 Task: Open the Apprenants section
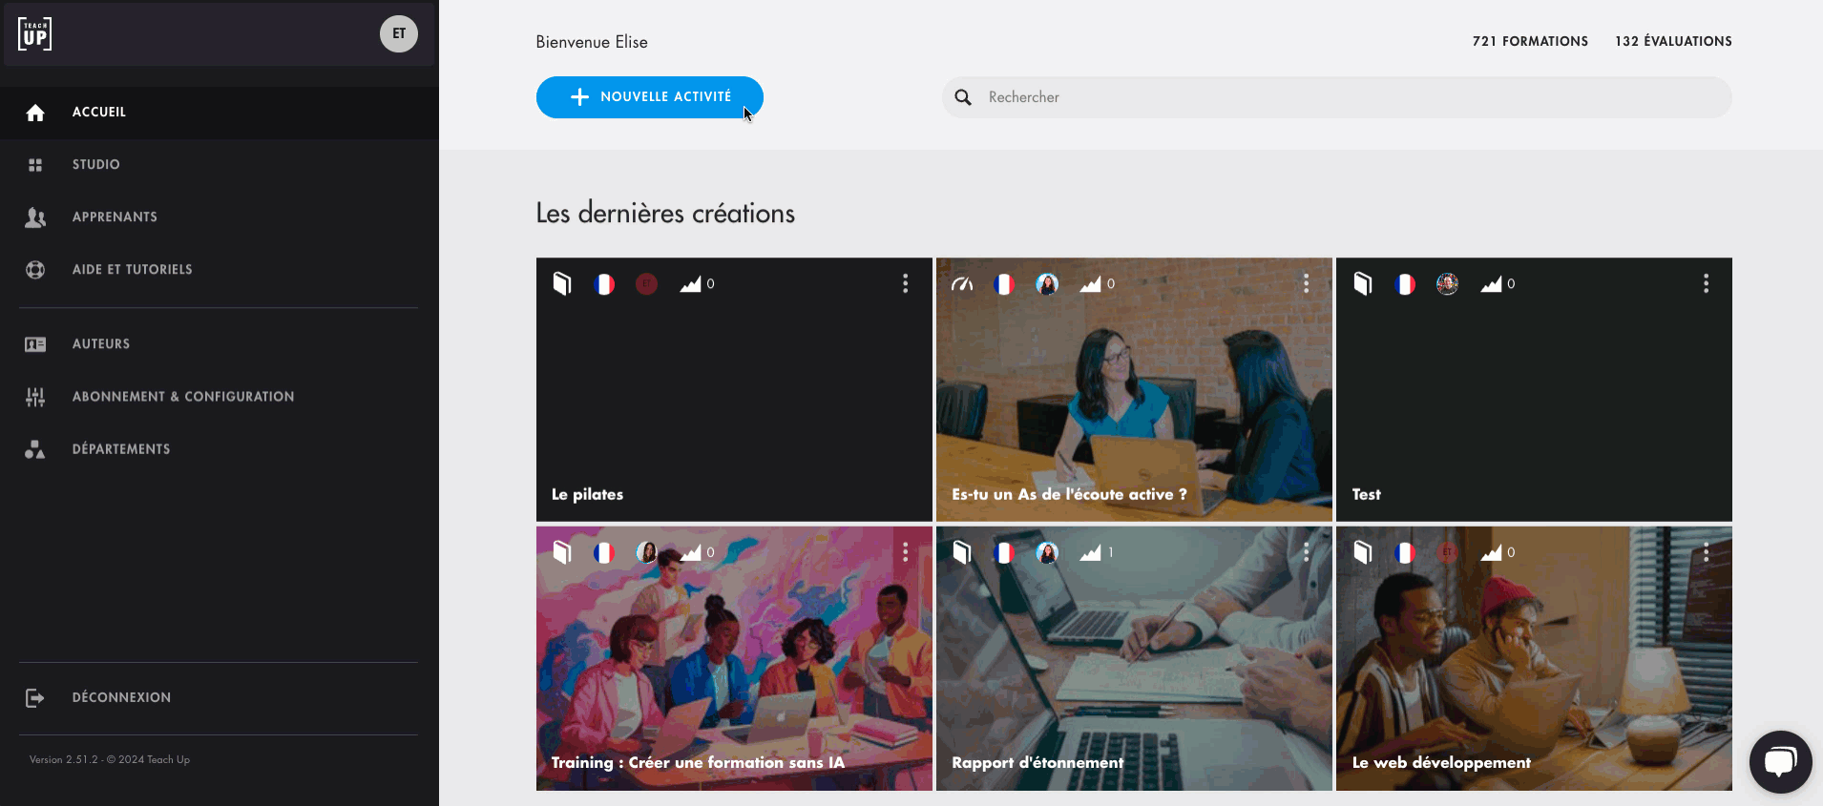coord(115,217)
